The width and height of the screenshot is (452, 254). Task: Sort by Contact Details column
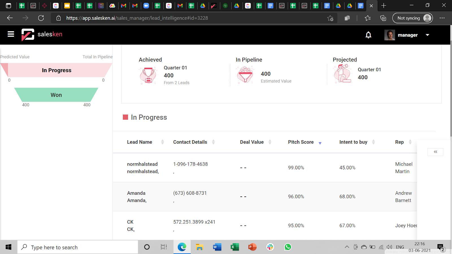pyautogui.click(x=213, y=142)
